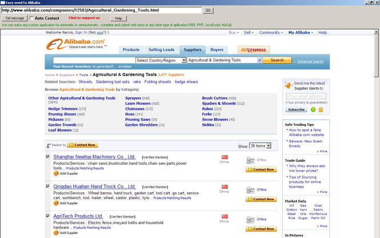Click the Select to arrow icon
The width and height of the screenshot is (380, 238).
pyautogui.click(x=48, y=145)
